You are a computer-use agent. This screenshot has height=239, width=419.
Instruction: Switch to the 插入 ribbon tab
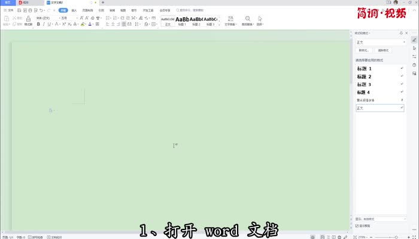pos(74,10)
